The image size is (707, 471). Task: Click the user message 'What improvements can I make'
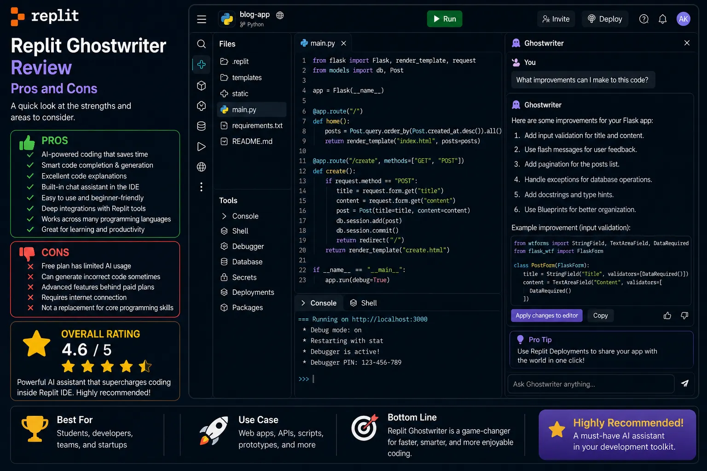[582, 80]
